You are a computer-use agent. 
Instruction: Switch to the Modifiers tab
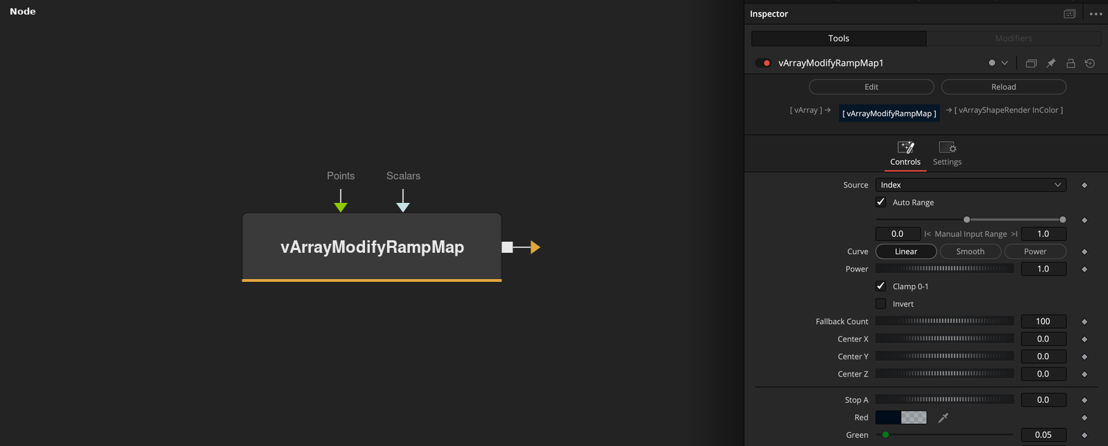click(x=1014, y=38)
